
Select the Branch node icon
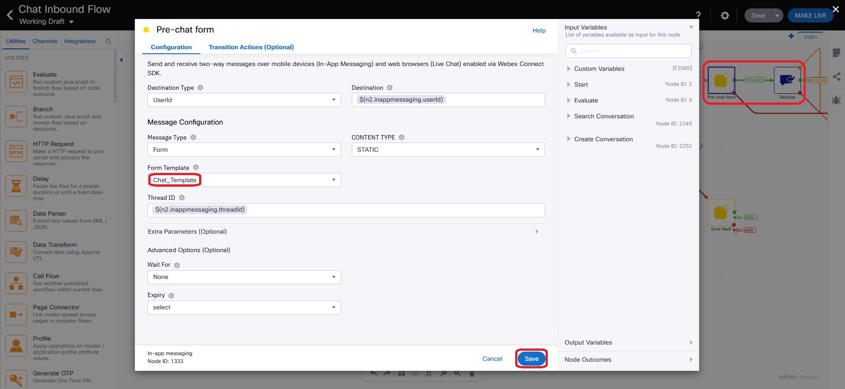pyautogui.click(x=16, y=117)
